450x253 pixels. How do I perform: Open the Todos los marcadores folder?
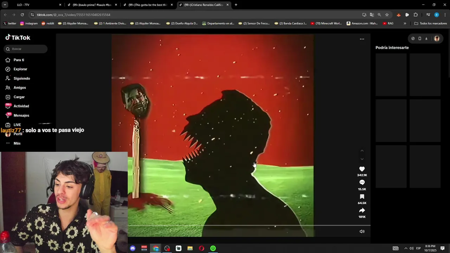click(430, 24)
